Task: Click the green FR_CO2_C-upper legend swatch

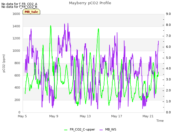Action: (x=66, y=130)
